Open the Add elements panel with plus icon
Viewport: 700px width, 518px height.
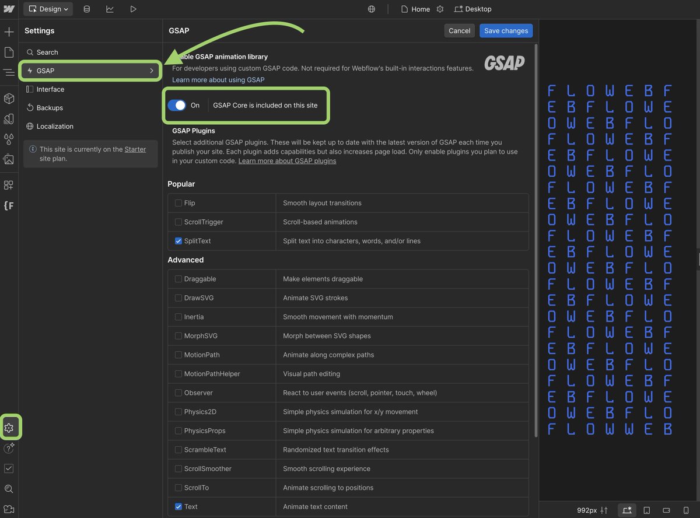[x=9, y=32]
